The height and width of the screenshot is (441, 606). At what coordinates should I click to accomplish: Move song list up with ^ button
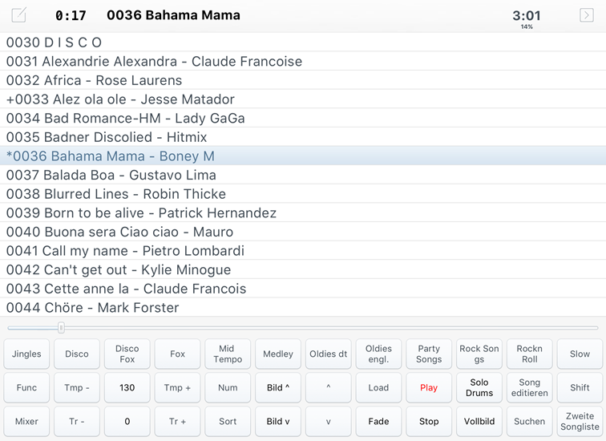coord(328,387)
